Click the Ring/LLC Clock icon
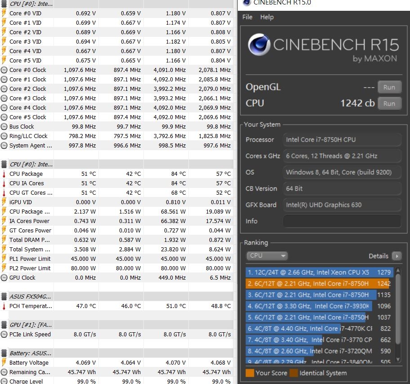The image size is (410, 384). pos(4,136)
